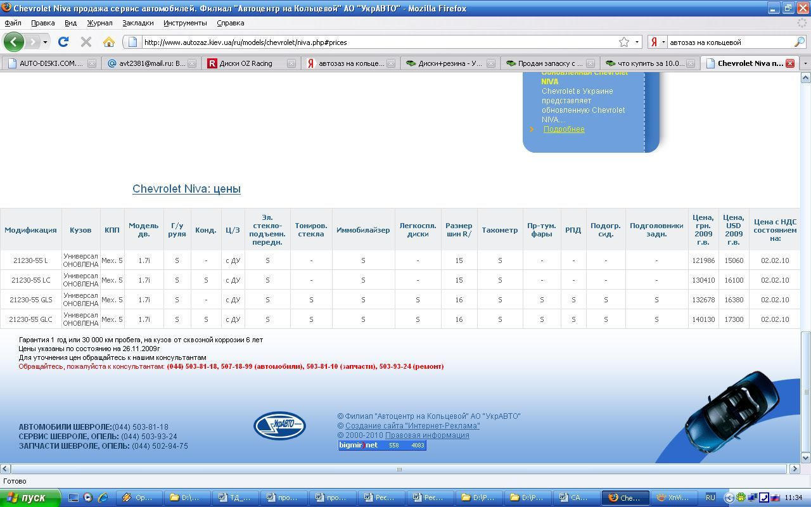Click the browser Back arrow button
Screen dimensions: 811x507
coord(13,42)
